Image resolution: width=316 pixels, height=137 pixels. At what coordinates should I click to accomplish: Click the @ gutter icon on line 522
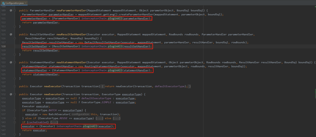(x=11, y=62)
